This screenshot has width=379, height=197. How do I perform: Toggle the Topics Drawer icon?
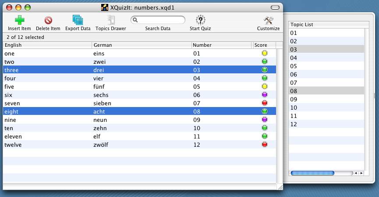pos(111,20)
